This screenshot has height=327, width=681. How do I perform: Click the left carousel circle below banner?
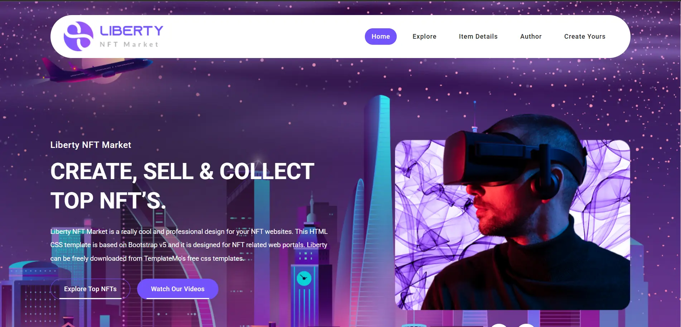(x=499, y=325)
